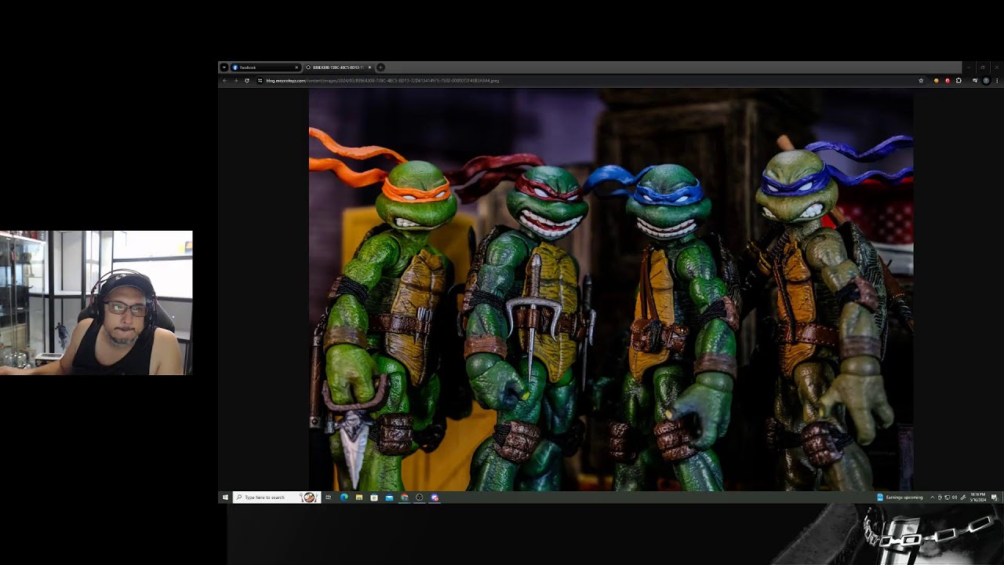Switch to Google Chrome on taskbar
This screenshot has height=565, width=1004.
point(404,498)
